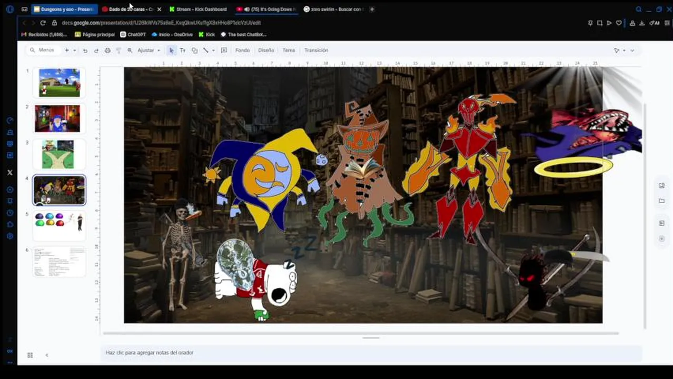Open the Fondo background options
This screenshot has height=379, width=673.
tap(242, 51)
